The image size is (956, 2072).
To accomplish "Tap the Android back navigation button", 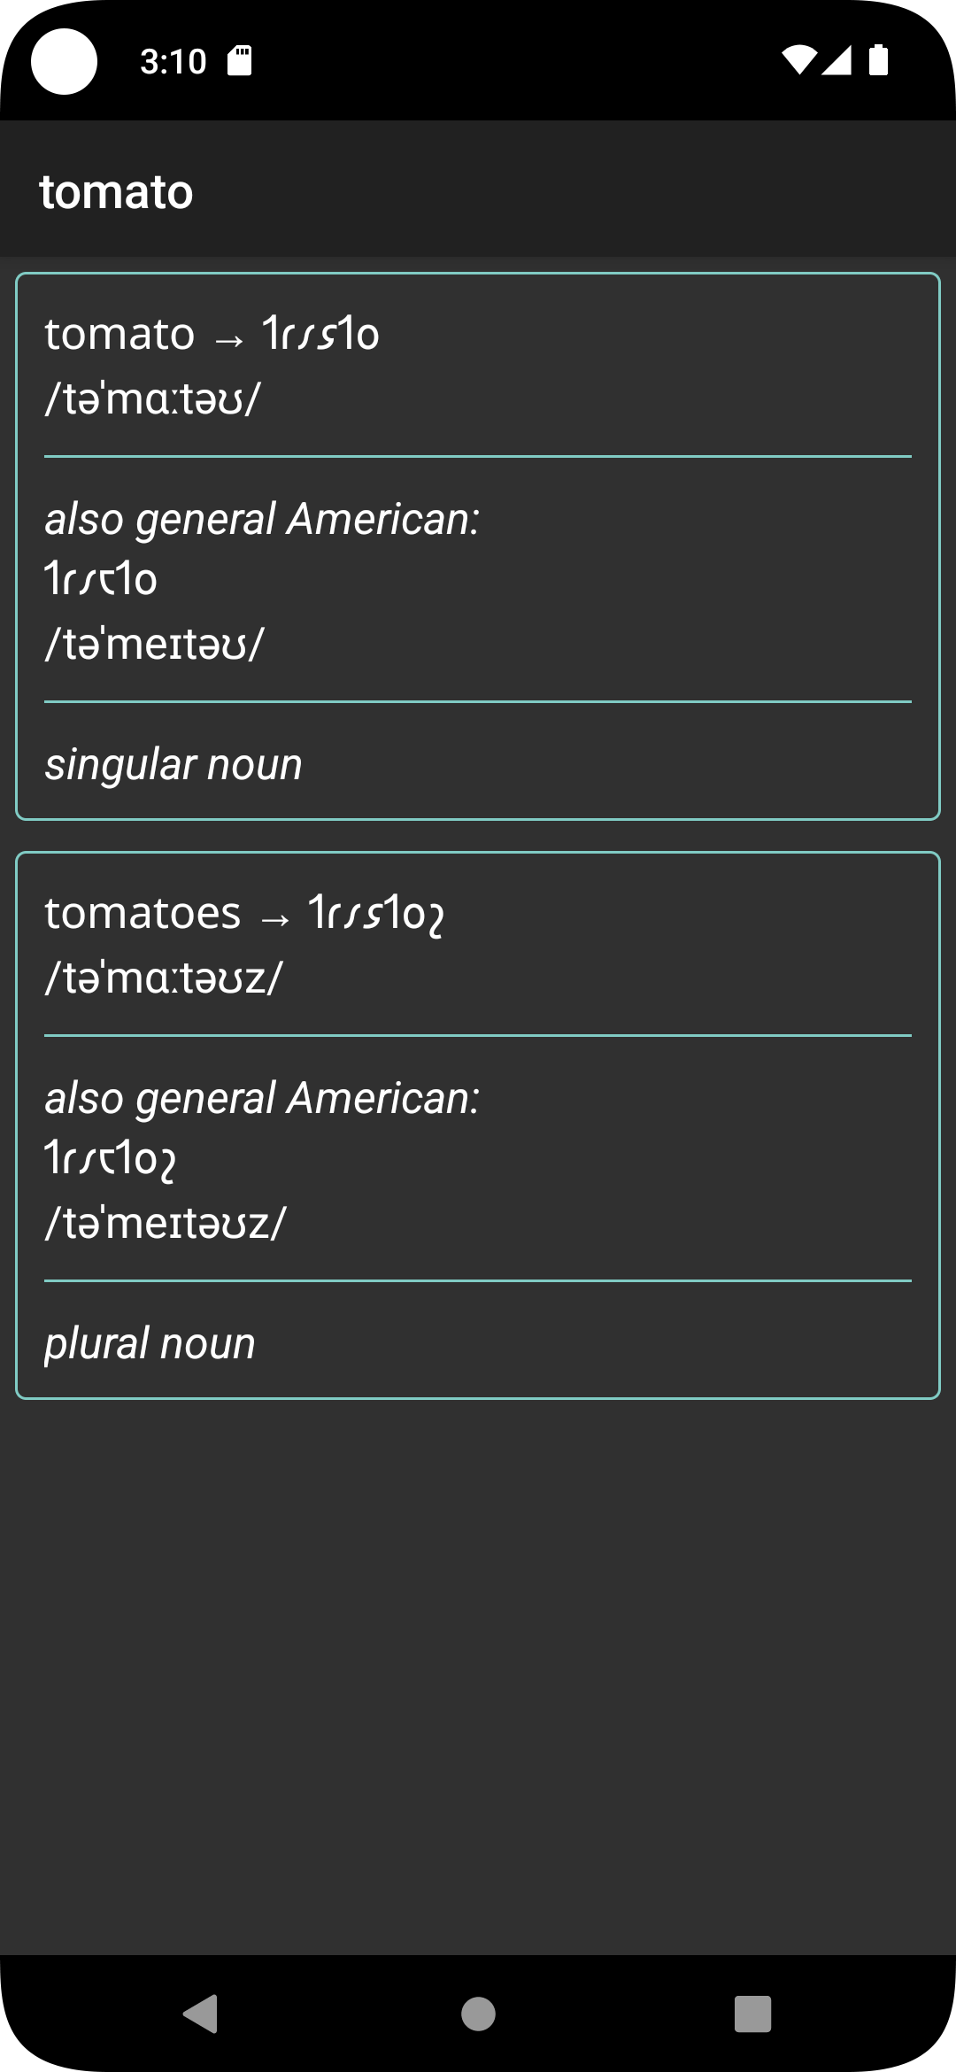I will pyautogui.click(x=201, y=2014).
